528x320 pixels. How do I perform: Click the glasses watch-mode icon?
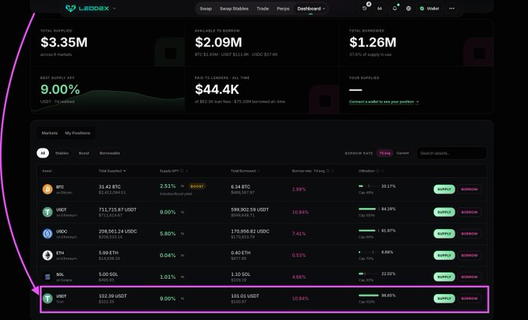380,9
